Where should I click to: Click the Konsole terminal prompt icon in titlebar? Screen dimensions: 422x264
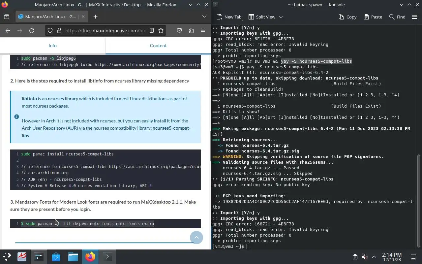coord(215,5)
